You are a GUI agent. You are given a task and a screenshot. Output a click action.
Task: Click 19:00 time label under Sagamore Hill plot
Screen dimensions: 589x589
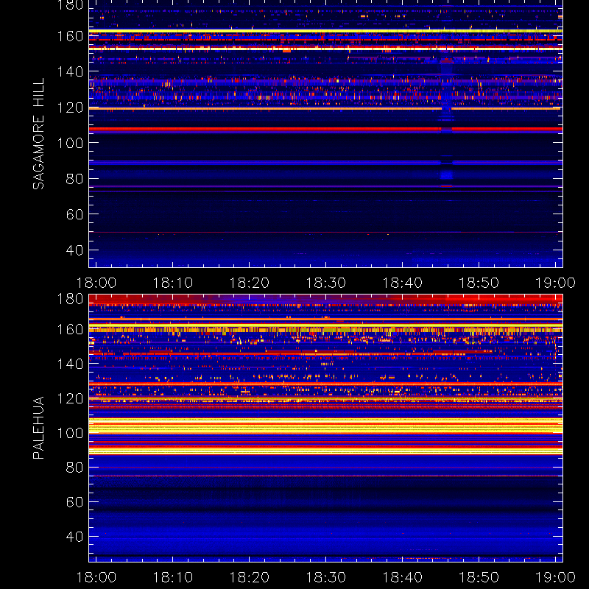coord(556,283)
